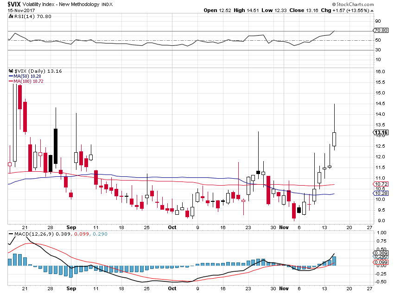The height and width of the screenshot is (293, 394).
Task: Click the 13 date label under price chart
Action: click(x=324, y=227)
